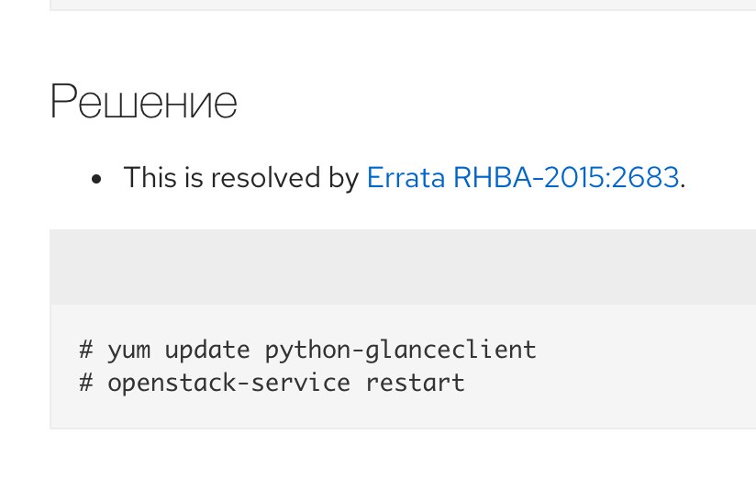Click the bullet point before resolved text
The width and height of the screenshot is (756, 501).
(x=96, y=179)
